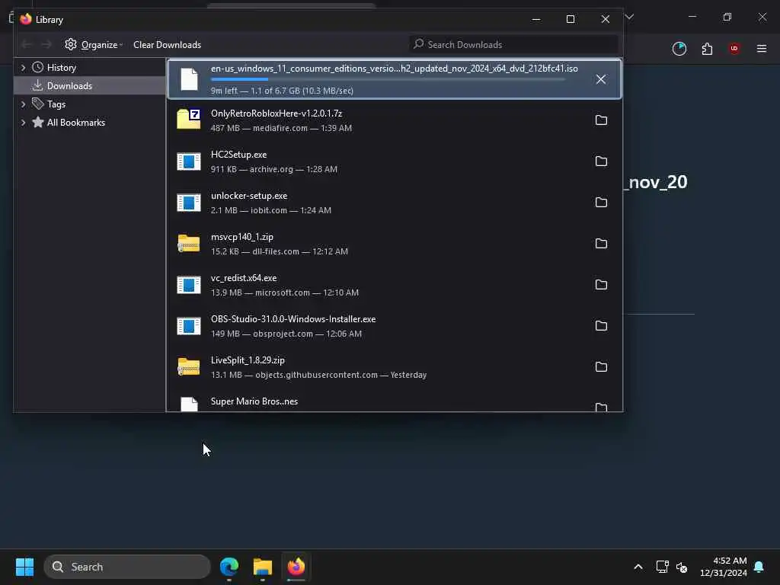Open folder icon for HC2Setup.exe

tap(601, 161)
